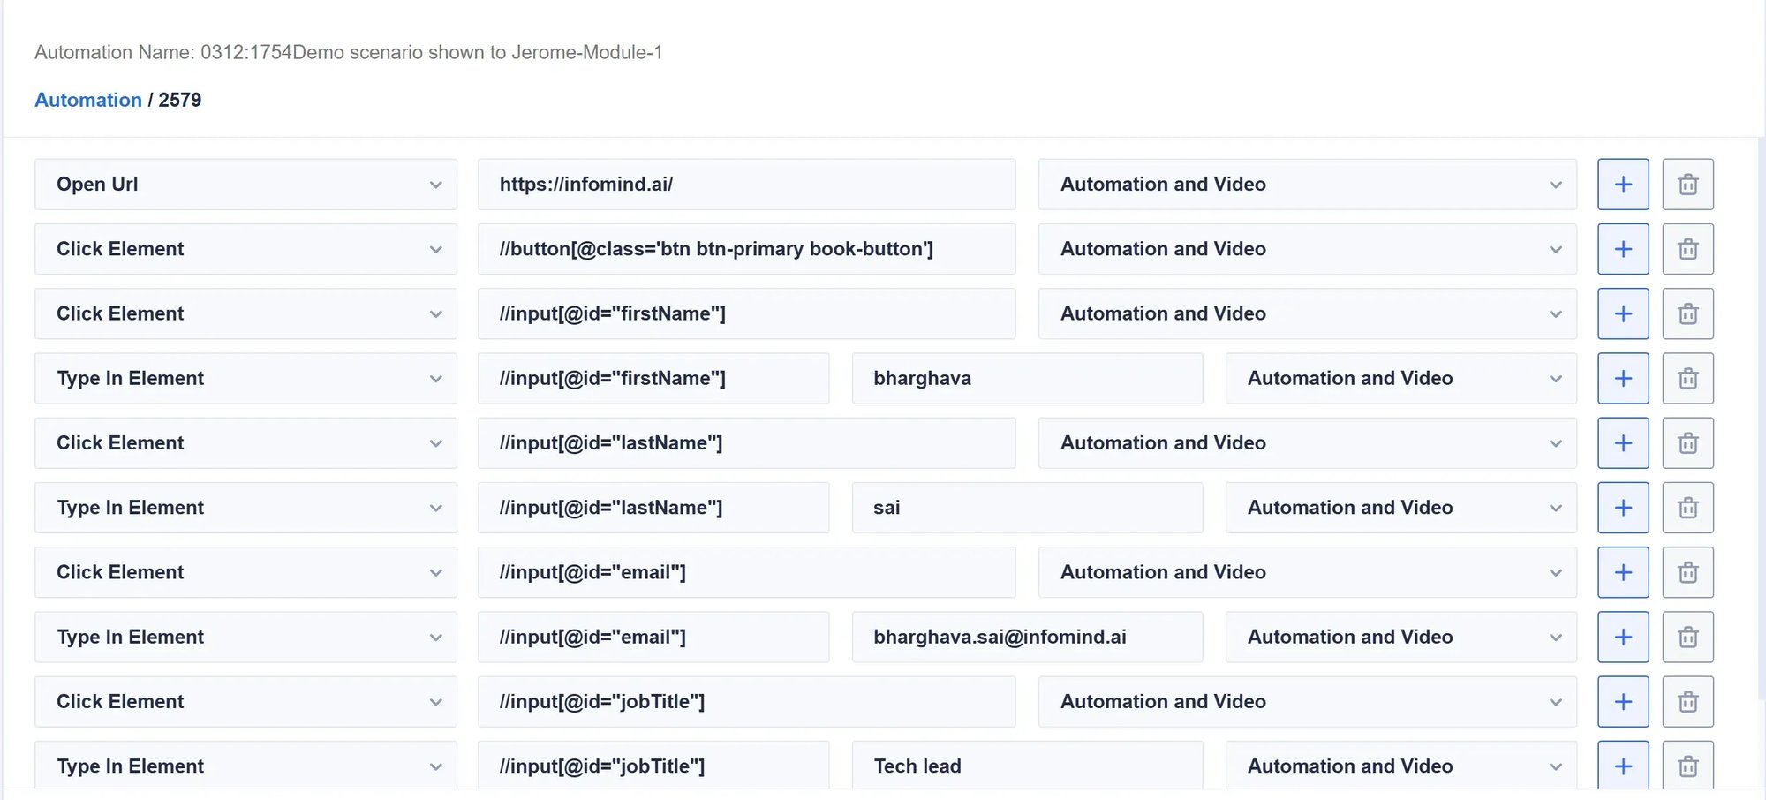This screenshot has width=1766, height=800.
Task: Delete the firstName Type In Element step
Action: (1687, 378)
